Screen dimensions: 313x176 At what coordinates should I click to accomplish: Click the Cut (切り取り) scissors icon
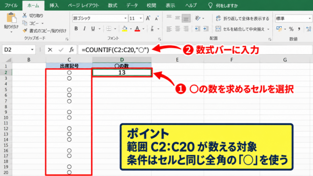[x=25, y=15]
